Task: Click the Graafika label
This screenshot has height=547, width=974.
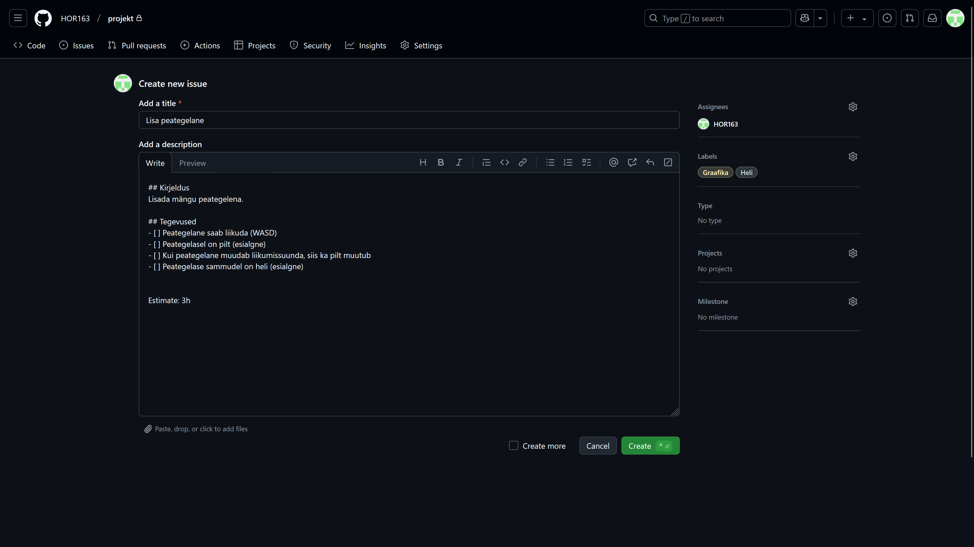Action: 715,172
